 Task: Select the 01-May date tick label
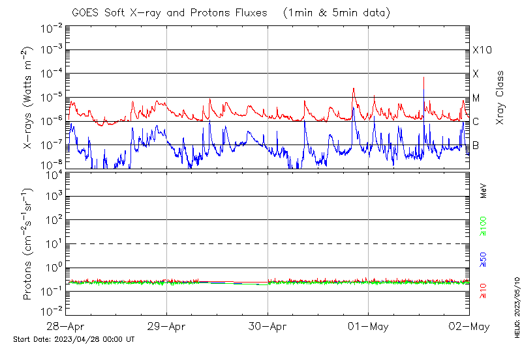[369, 325]
